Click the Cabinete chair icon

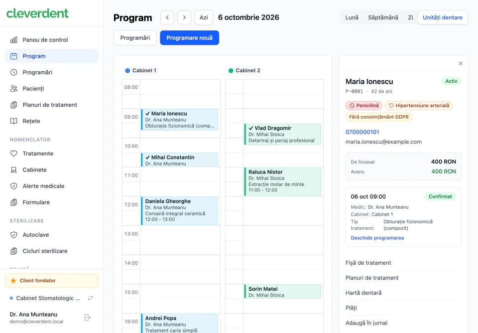click(14, 169)
